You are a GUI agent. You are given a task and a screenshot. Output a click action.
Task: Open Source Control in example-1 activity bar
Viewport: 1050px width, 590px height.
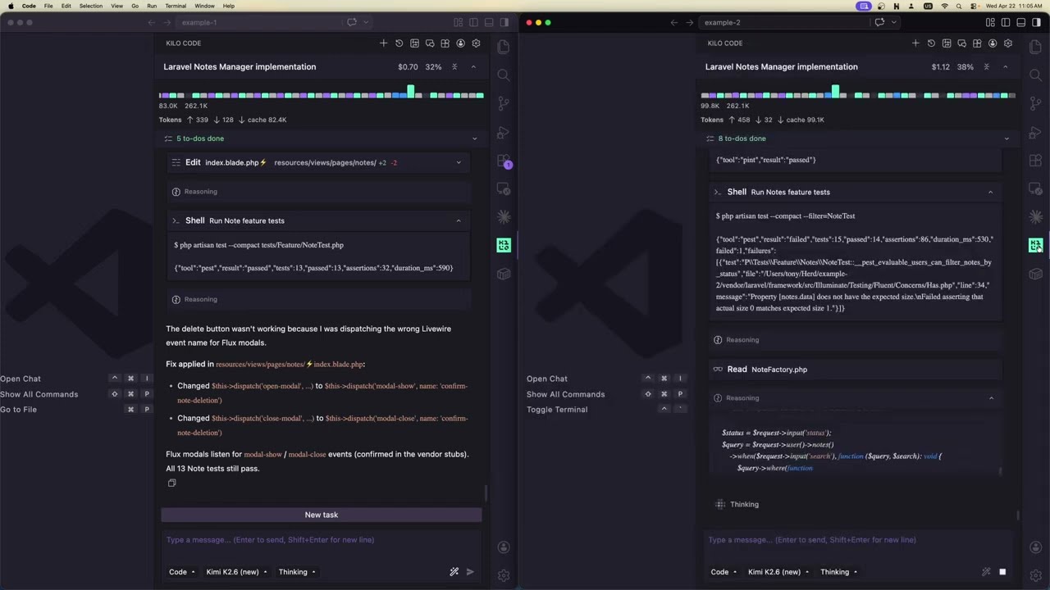tap(504, 104)
